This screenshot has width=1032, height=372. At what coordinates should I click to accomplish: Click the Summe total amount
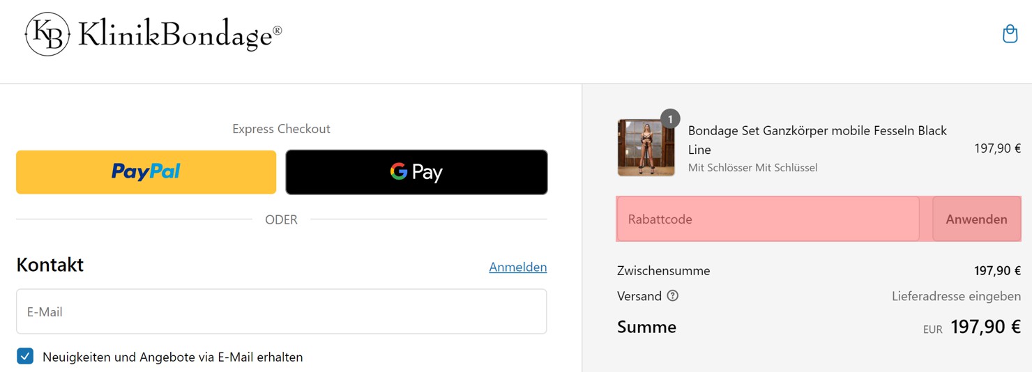point(985,327)
